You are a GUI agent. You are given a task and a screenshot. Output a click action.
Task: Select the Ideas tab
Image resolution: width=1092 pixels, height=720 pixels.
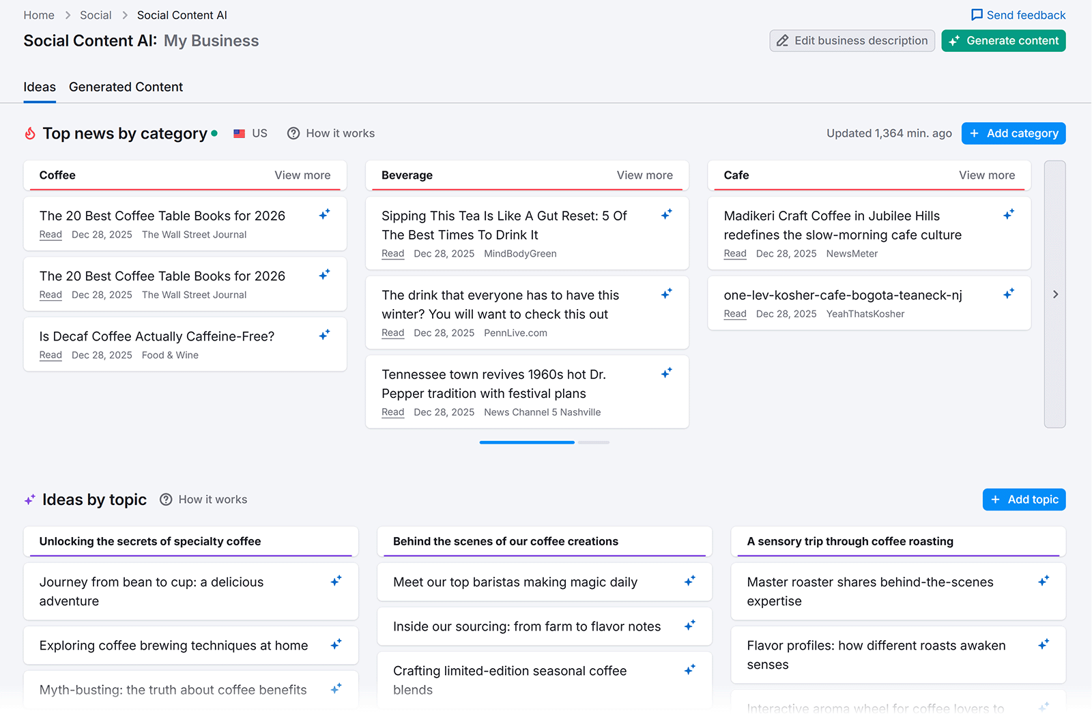pos(39,87)
